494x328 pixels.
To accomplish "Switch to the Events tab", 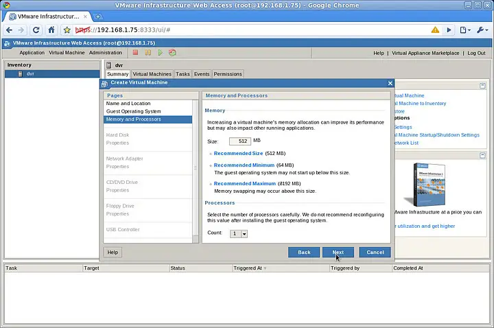I will click(202, 74).
